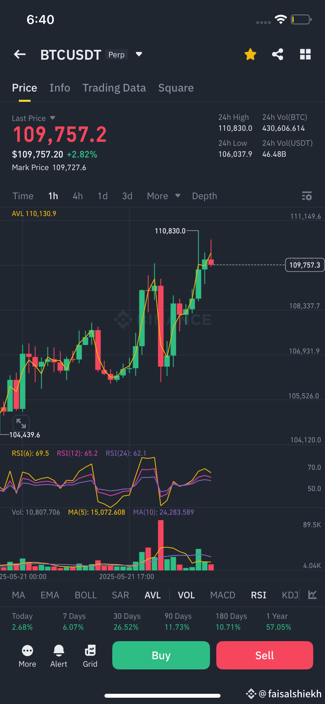This screenshot has height=704, width=325.
Task: Tap the 104,439.6 low marker on chart
Action: [x=25, y=435]
